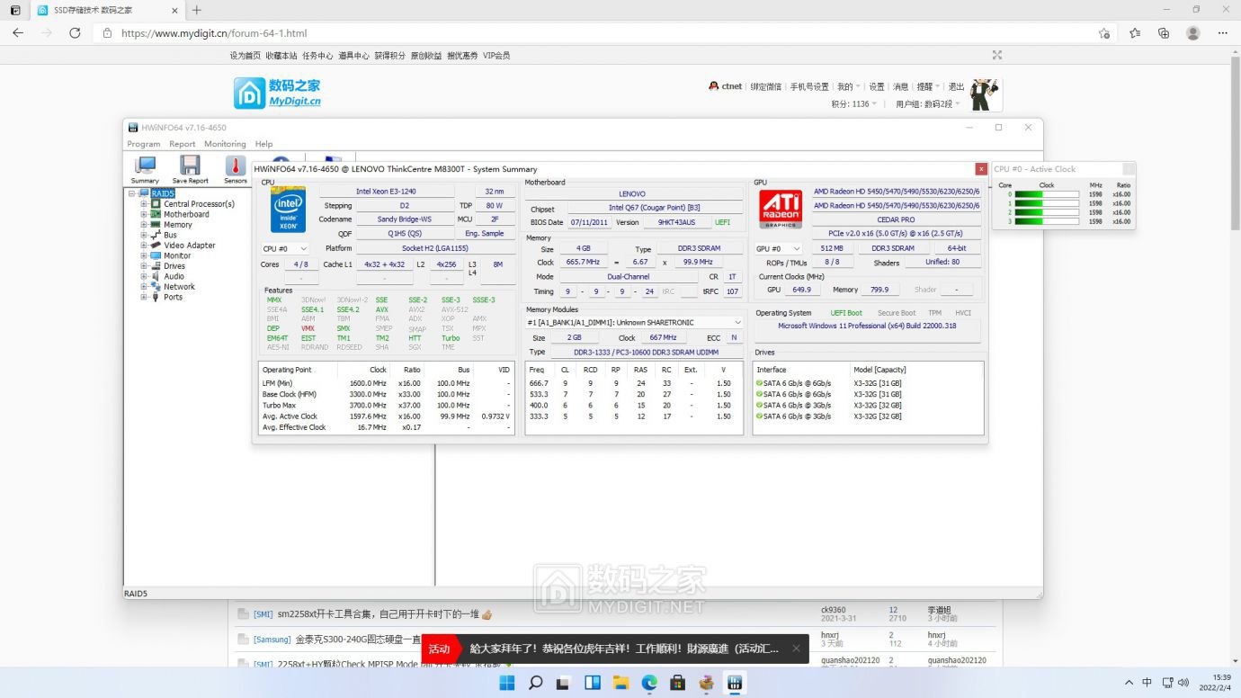The height and width of the screenshot is (698, 1241).
Task: Expand the Motherboard tree node
Action: [x=144, y=214]
